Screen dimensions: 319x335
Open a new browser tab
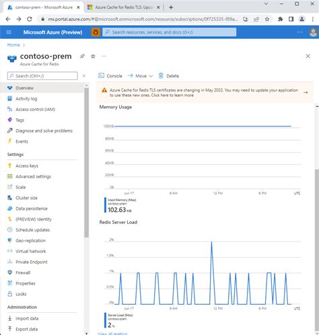coord(171,7)
